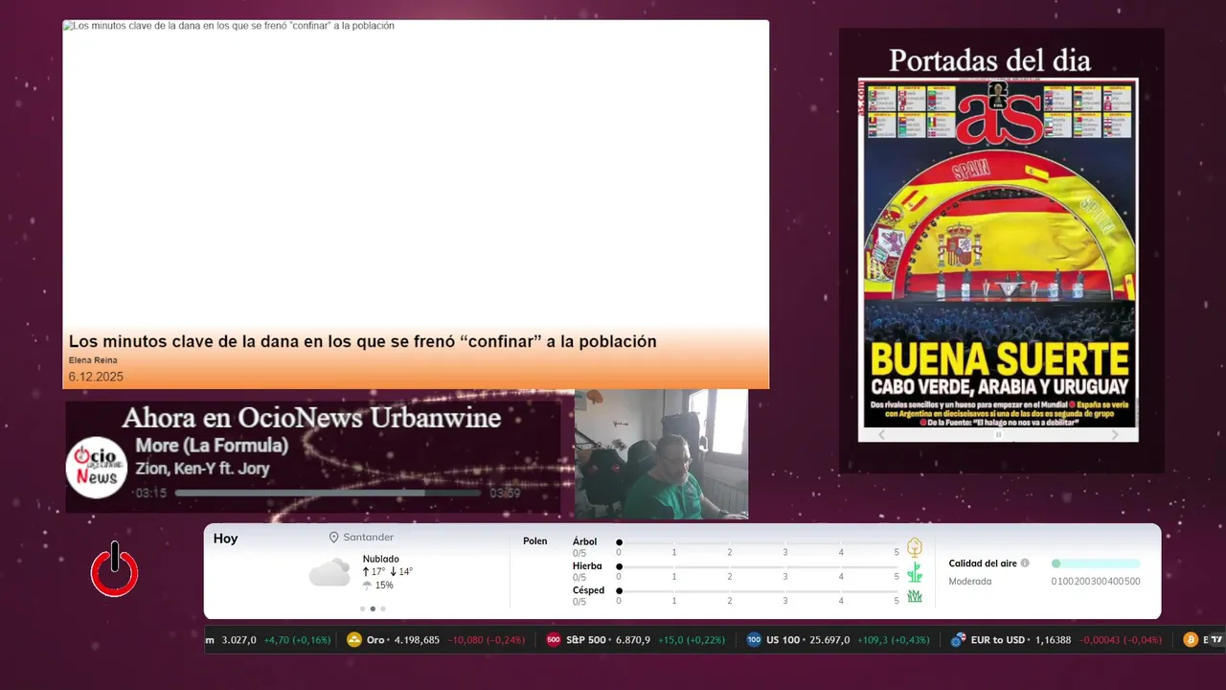Click the S&P 500 ticker badge icon
The image size is (1226, 690).
click(x=554, y=639)
